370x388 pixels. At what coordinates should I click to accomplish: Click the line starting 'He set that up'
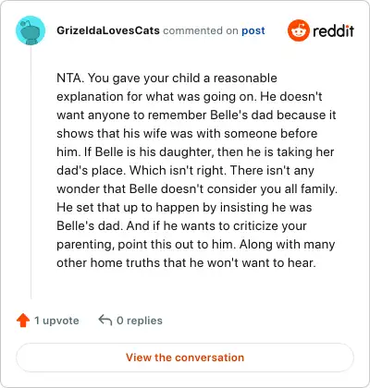[x=184, y=207]
